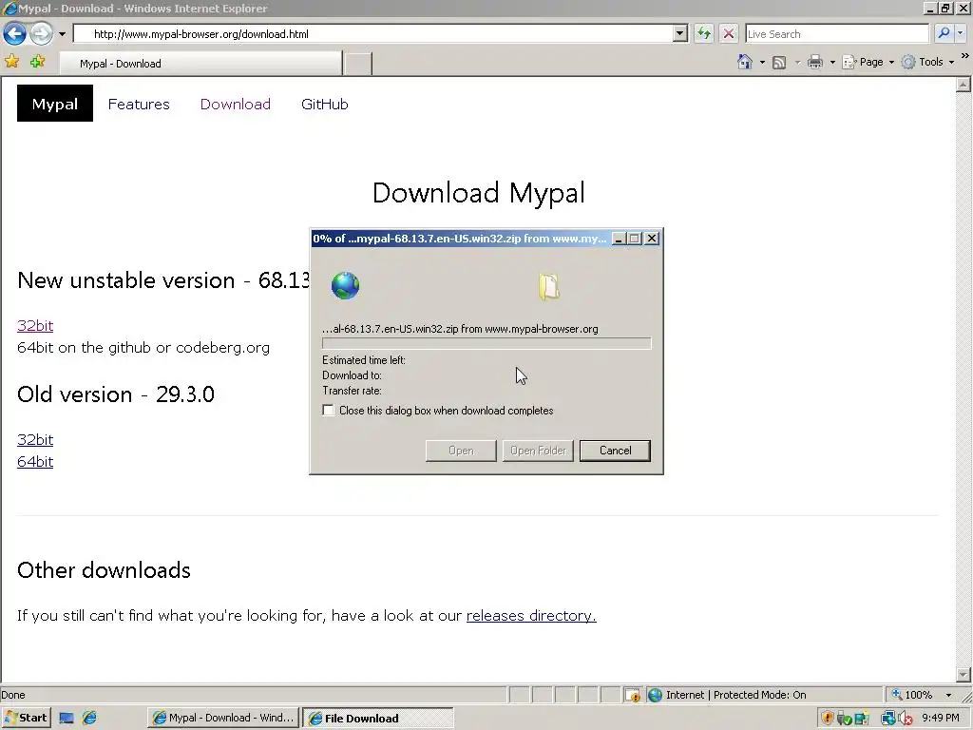Switch to File Download taskbar button
Viewport: 973px width, 730px height.
[x=378, y=718]
